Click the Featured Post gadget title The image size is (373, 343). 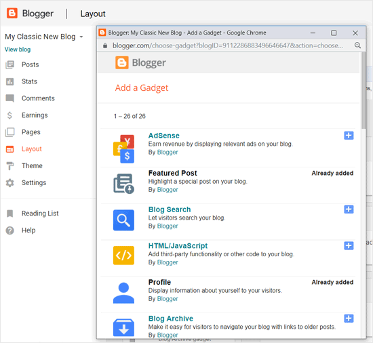[x=173, y=173]
